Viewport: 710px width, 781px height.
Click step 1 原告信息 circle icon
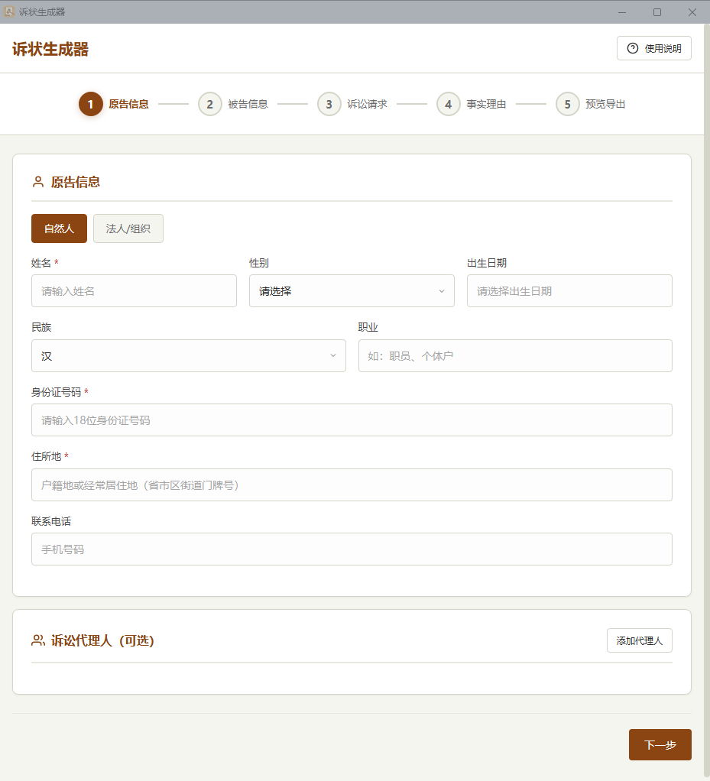click(91, 104)
